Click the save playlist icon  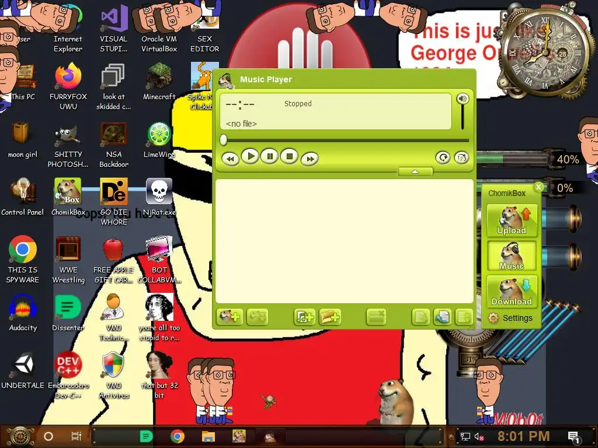pyautogui.click(x=464, y=317)
